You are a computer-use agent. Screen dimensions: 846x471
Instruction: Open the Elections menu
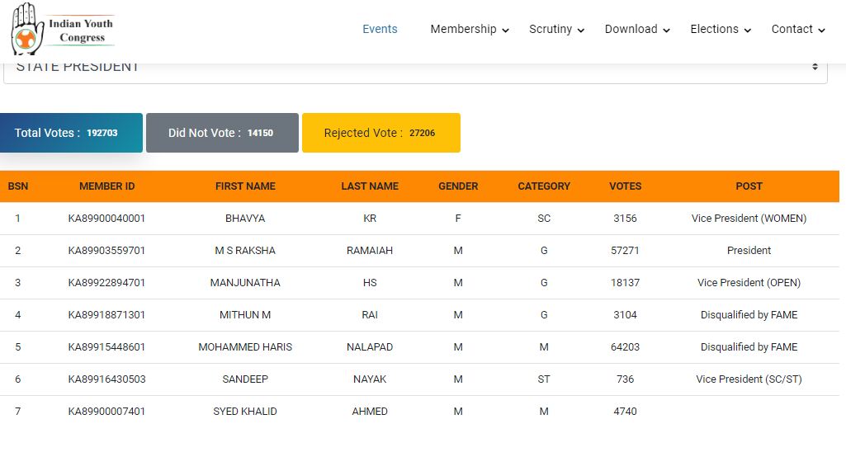(721, 29)
